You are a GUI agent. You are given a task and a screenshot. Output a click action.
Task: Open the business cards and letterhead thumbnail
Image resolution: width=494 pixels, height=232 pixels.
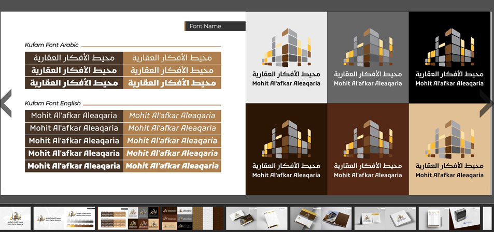coord(257,218)
